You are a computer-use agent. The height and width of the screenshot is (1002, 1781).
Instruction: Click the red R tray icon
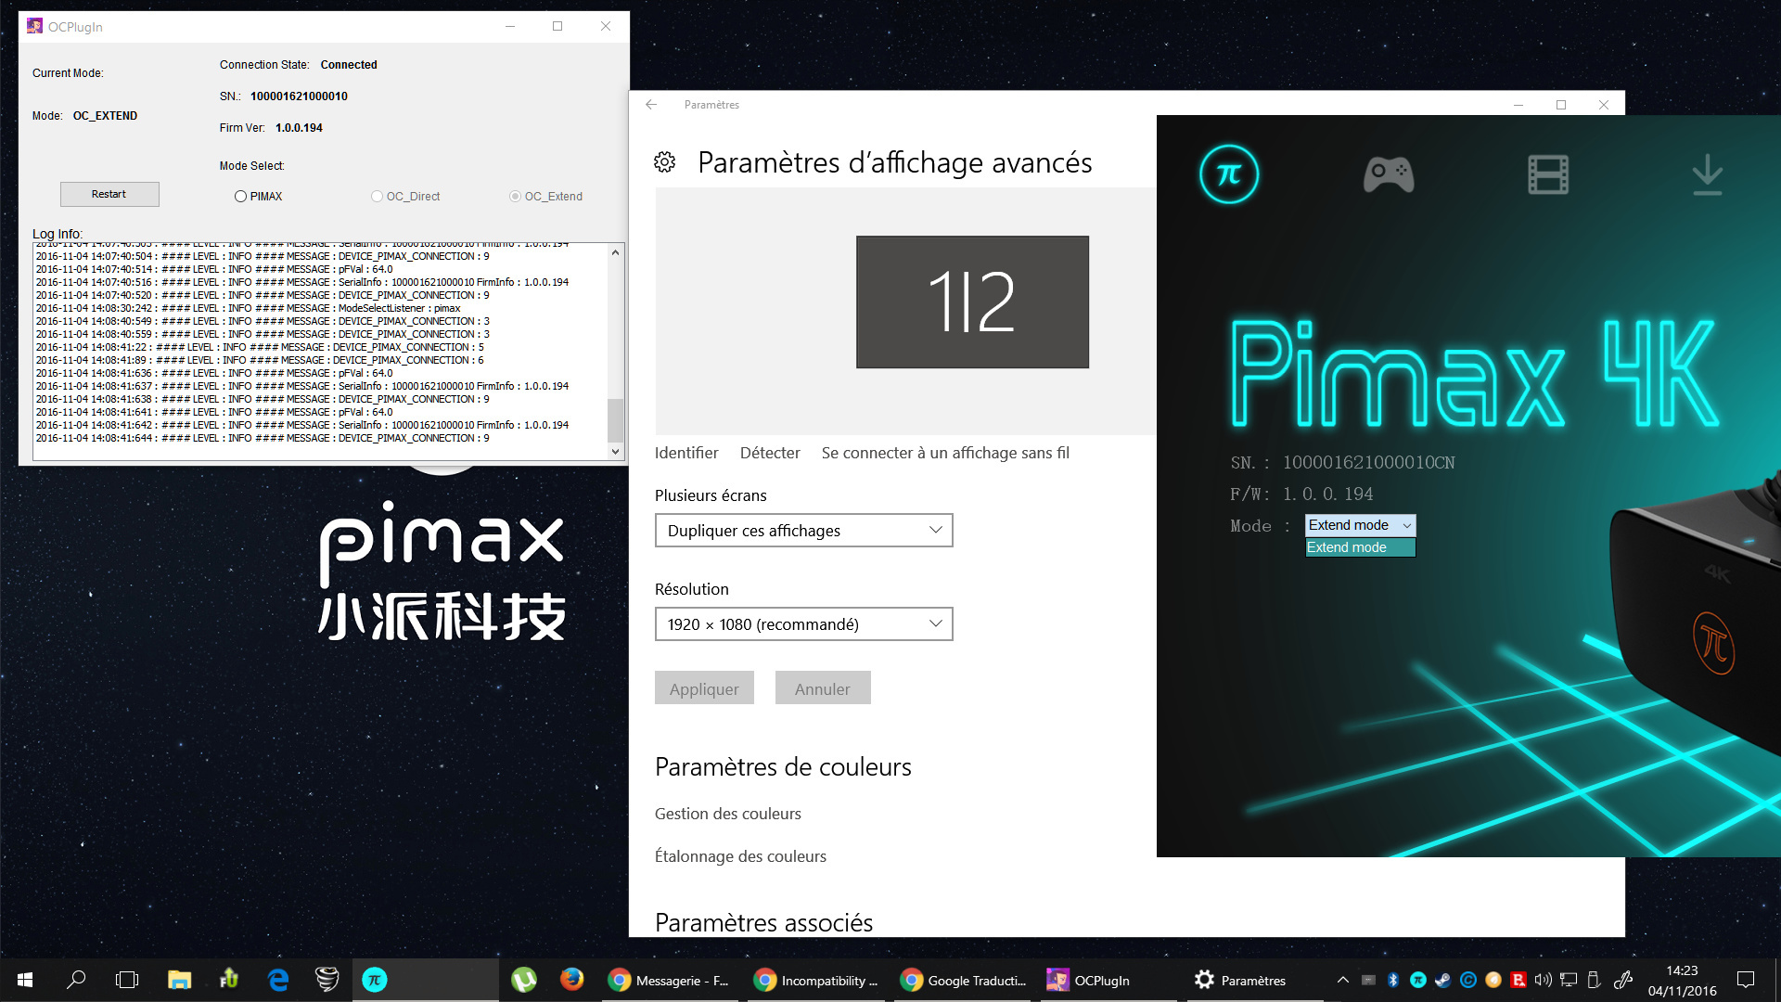[1518, 980]
